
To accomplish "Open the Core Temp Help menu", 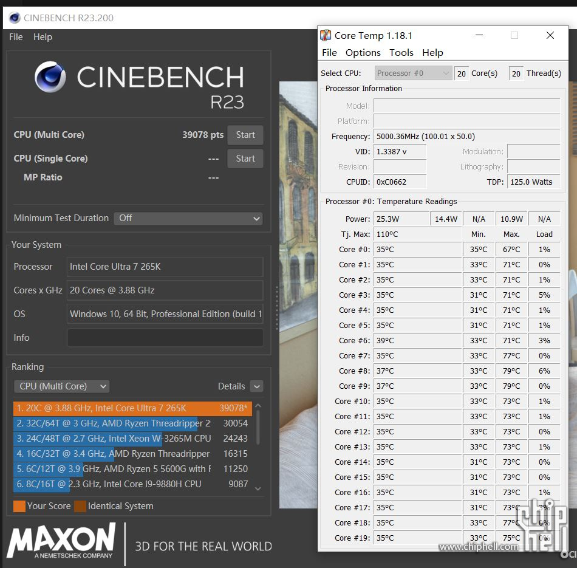I will pos(432,53).
